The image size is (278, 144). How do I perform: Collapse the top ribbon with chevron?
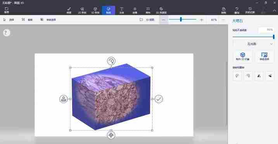point(274,11)
